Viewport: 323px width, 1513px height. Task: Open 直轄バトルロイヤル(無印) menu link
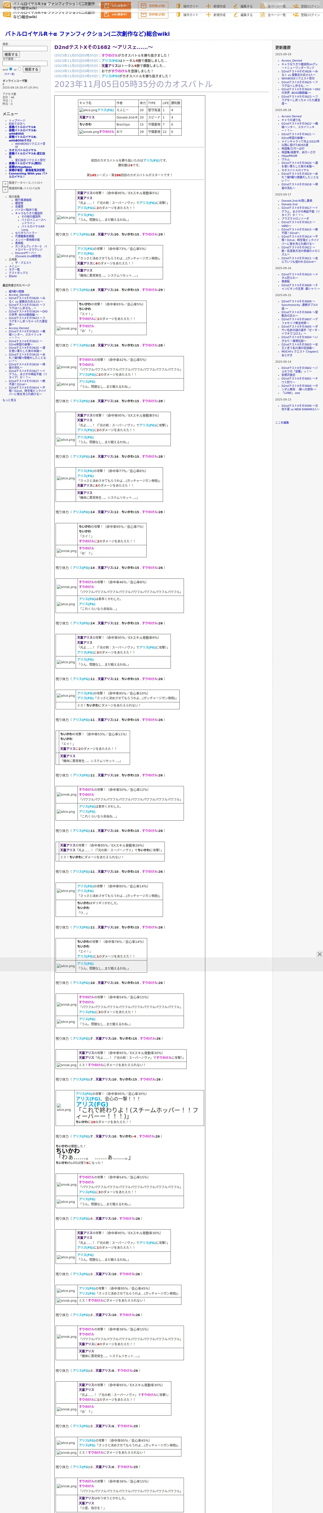(x=25, y=164)
